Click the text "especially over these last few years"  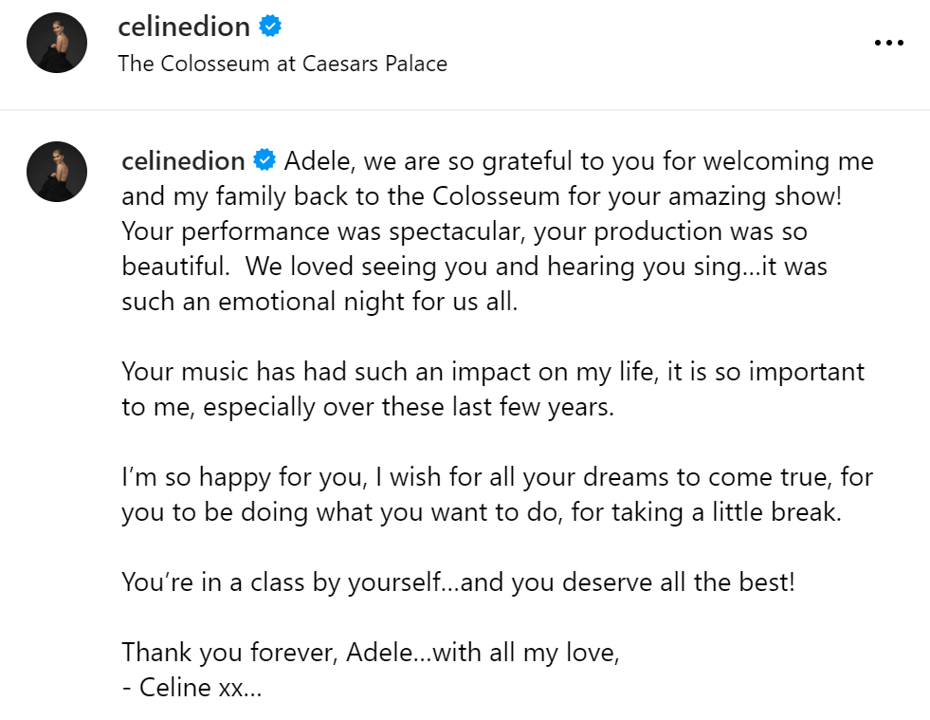pos(408,407)
